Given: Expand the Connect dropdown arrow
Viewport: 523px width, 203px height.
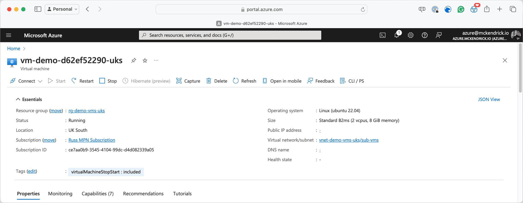Looking at the screenshot, I should [40, 81].
